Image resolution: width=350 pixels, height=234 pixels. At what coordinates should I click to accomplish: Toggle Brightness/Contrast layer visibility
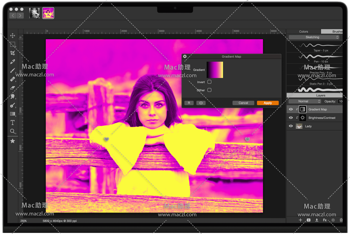(x=291, y=118)
